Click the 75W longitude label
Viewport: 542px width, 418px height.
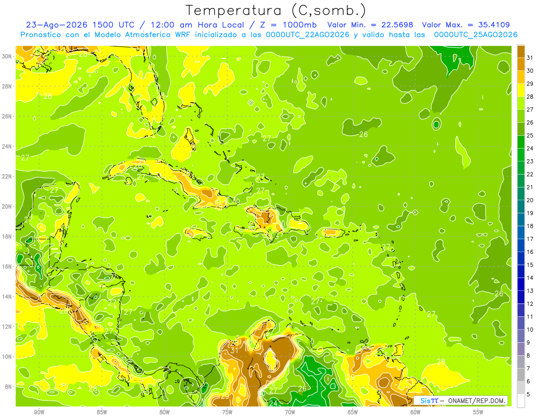click(x=227, y=412)
